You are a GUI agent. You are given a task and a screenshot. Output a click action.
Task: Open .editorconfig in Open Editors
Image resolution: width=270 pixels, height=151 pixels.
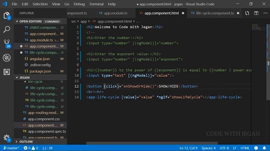click(40, 65)
